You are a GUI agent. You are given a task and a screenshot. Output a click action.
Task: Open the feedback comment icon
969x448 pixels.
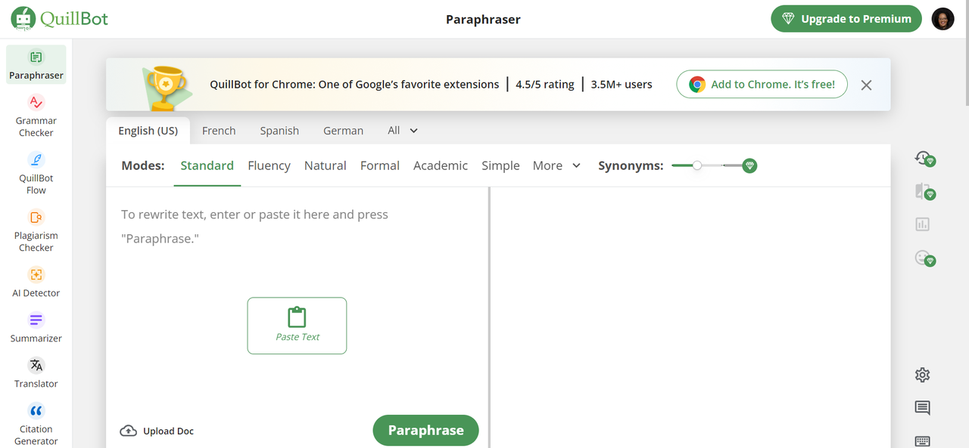(922, 408)
